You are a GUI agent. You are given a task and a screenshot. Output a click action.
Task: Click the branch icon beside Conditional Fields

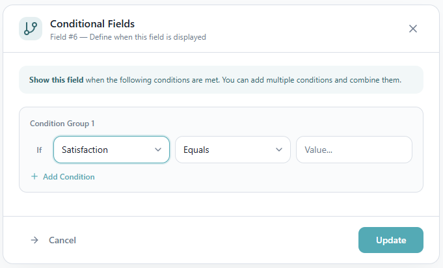pyautogui.click(x=30, y=29)
